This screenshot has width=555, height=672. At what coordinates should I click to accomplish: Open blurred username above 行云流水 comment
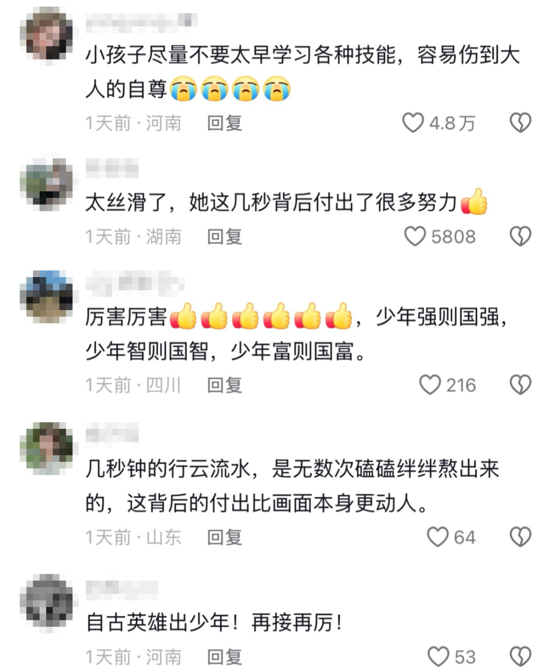click(x=112, y=433)
